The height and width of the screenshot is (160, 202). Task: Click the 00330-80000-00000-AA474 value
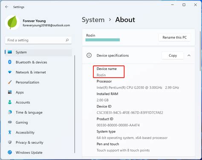click(118, 125)
